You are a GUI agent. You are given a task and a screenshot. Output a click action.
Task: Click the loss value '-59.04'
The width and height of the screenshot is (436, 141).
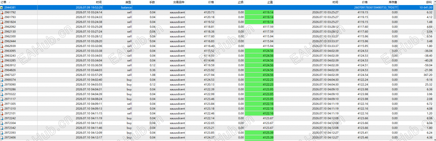pyautogui.click(x=428, y=65)
